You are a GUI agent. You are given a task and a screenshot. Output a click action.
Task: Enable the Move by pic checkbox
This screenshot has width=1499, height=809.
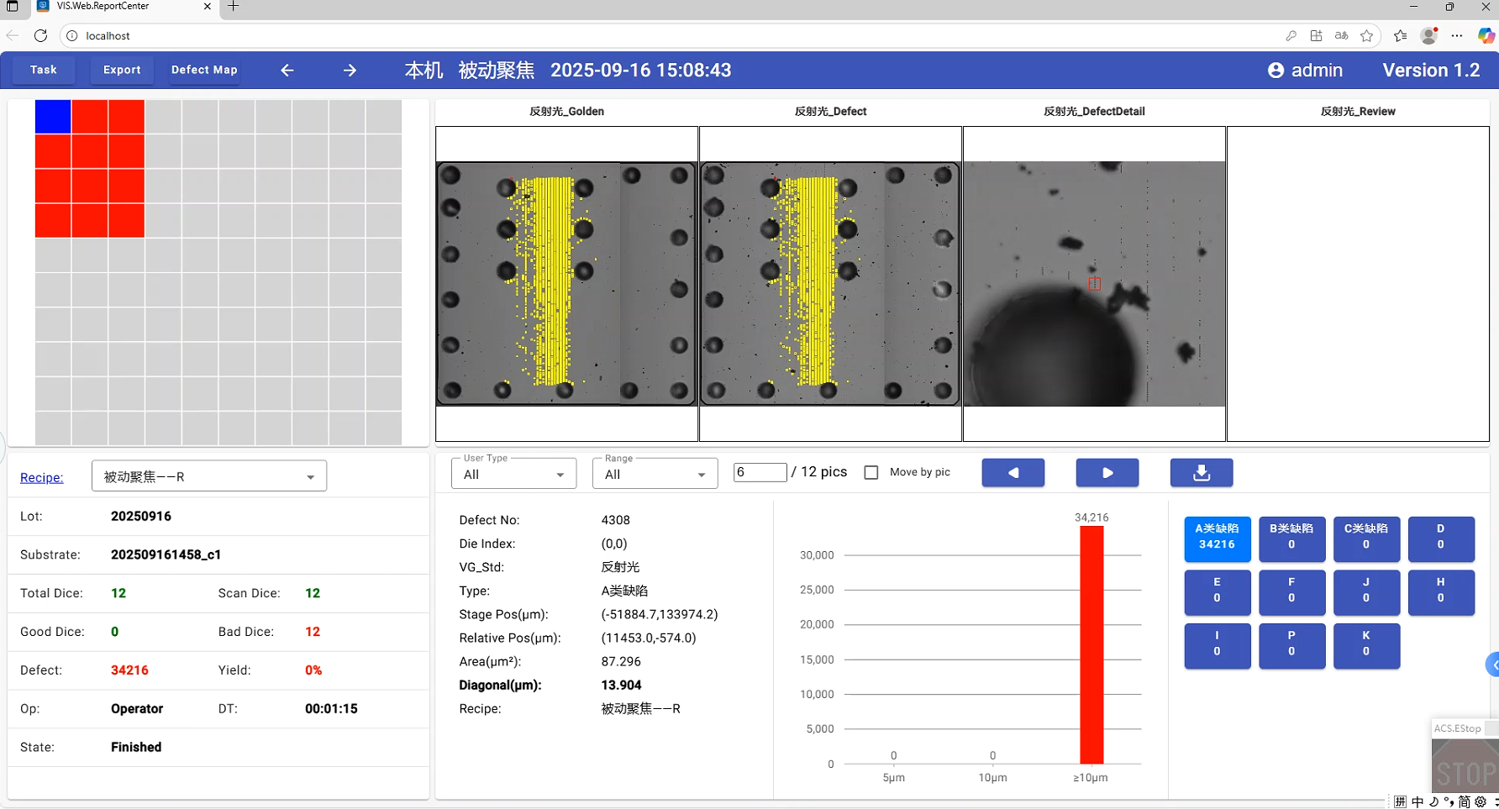[x=871, y=473]
